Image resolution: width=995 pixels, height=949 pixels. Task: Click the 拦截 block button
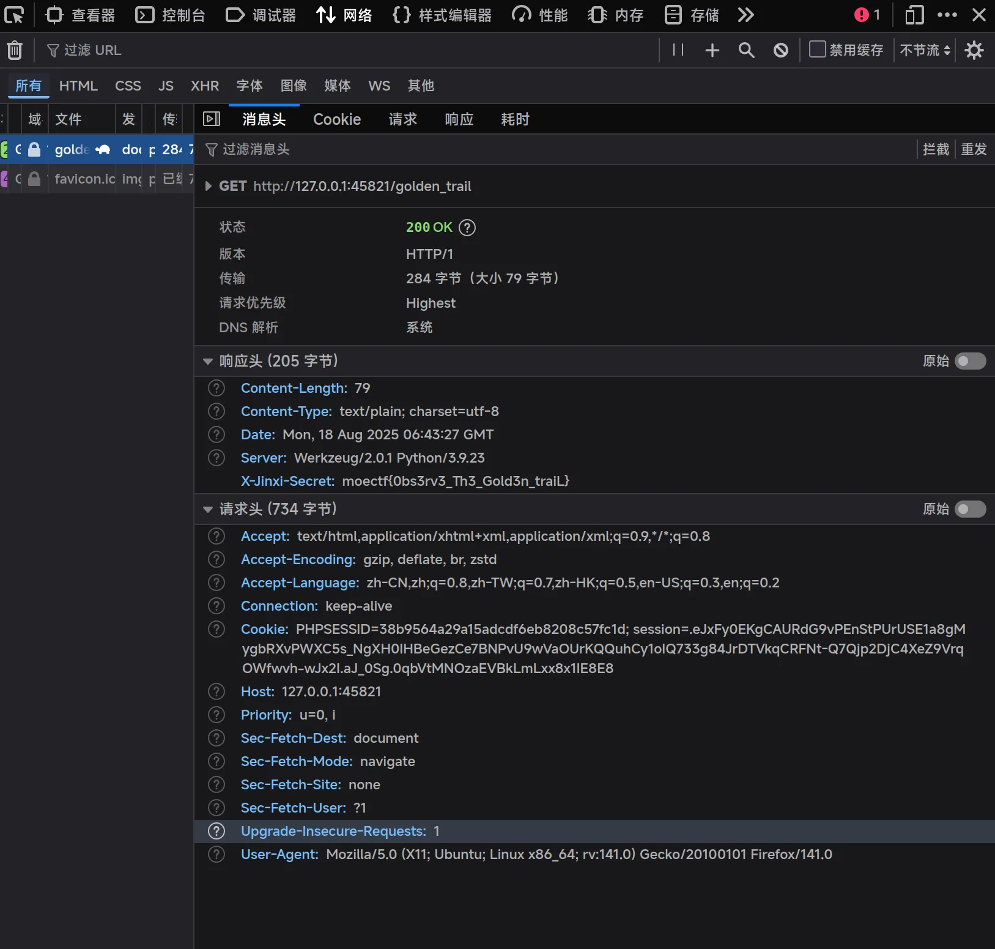click(936, 149)
